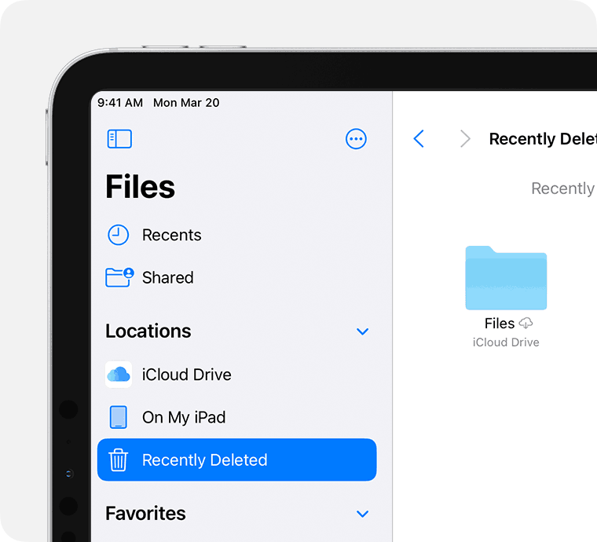Image resolution: width=597 pixels, height=542 pixels.
Task: Go back with the blue chevron
Action: click(419, 138)
